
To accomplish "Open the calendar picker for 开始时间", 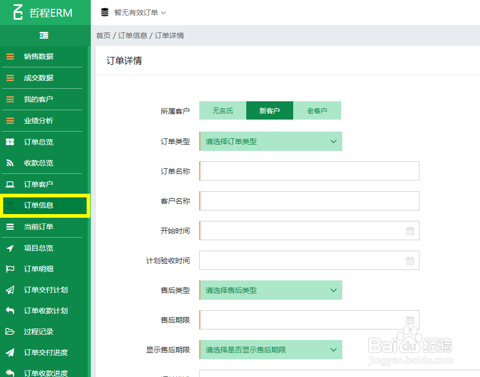I will pyautogui.click(x=411, y=230).
